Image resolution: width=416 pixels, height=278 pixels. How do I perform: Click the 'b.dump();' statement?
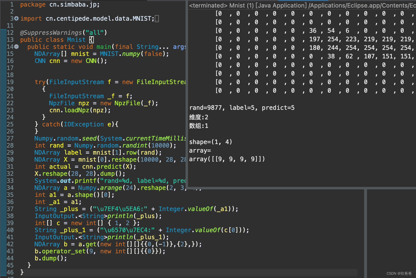51,258
